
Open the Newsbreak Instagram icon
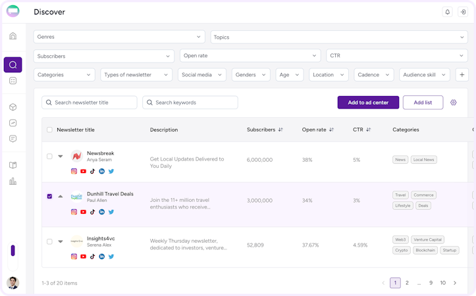74,171
